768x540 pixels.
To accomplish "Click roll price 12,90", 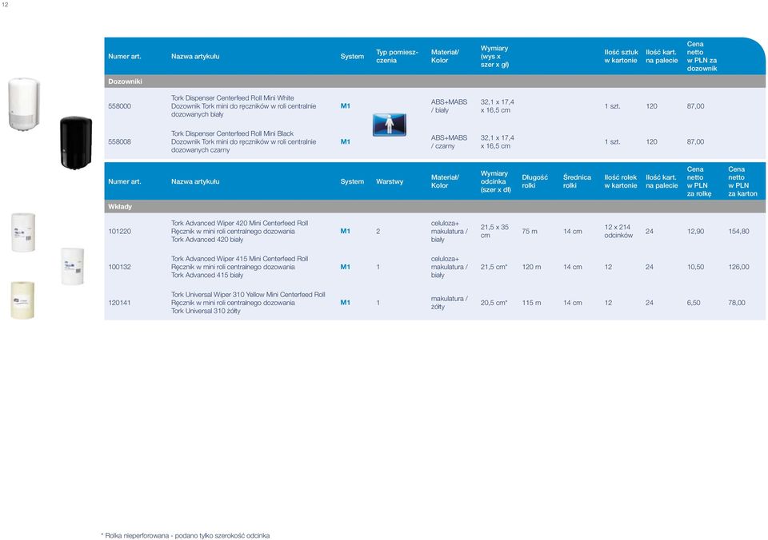I will pos(695,232).
